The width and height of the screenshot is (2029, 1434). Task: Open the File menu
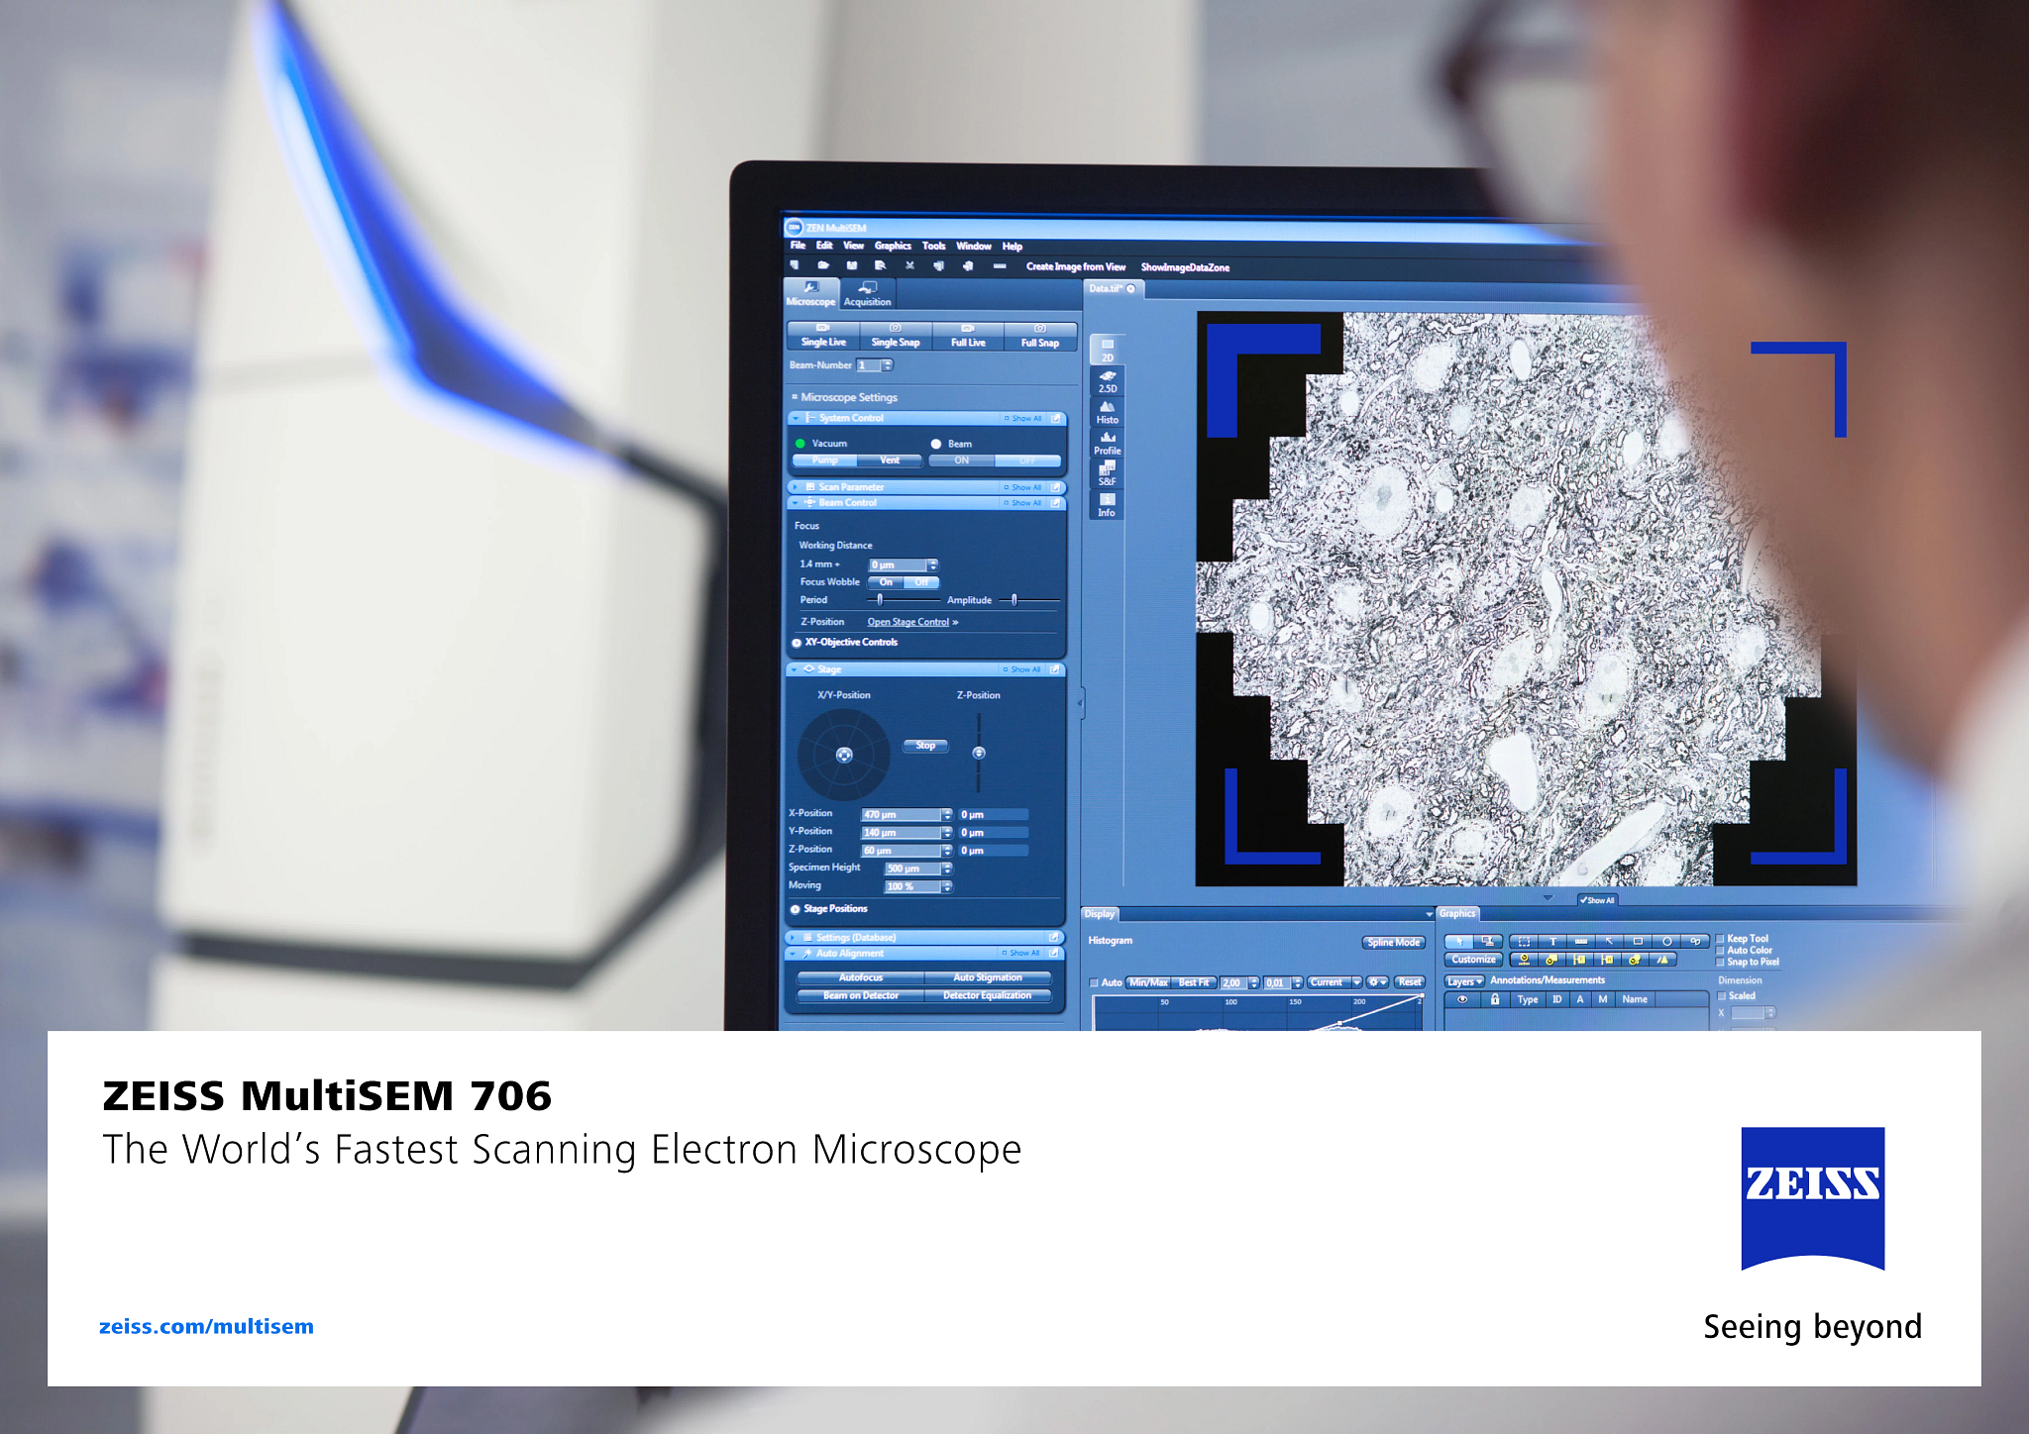798,246
